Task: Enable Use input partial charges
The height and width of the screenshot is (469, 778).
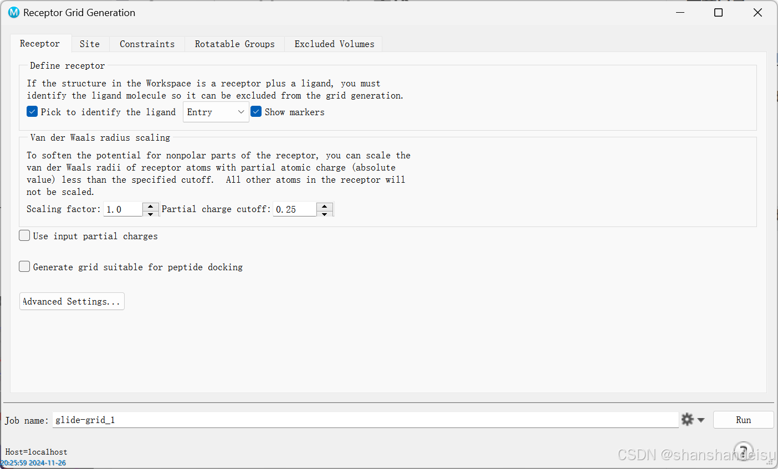Action: coord(24,235)
